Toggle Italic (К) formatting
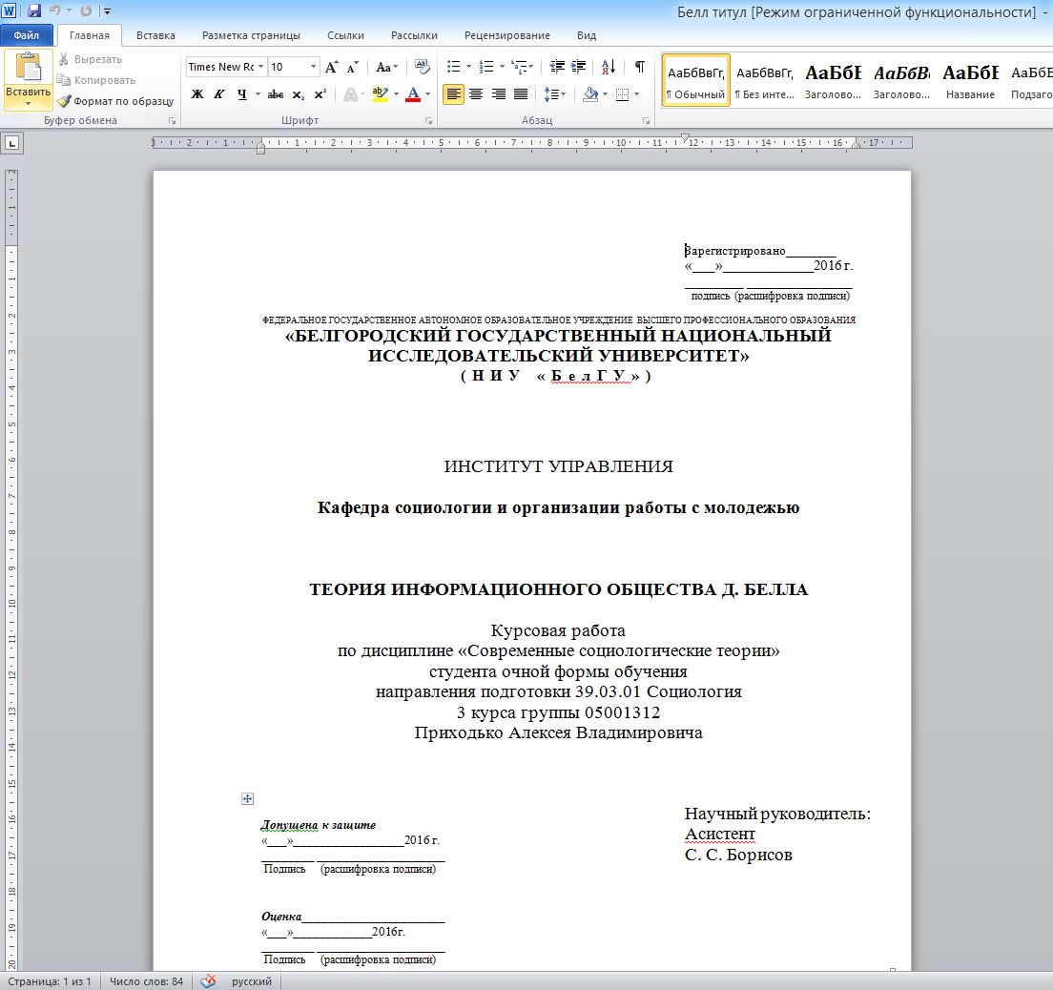The width and height of the screenshot is (1053, 990). pos(219,94)
